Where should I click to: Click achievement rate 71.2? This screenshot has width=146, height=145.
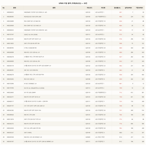coord(121,92)
